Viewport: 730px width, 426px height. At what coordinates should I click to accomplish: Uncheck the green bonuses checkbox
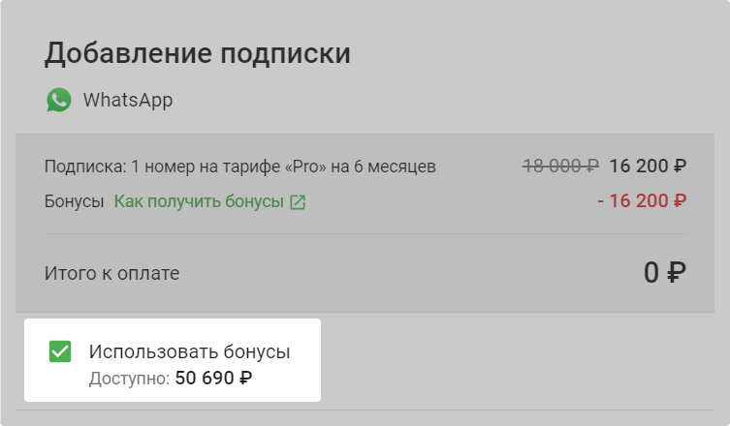[60, 351]
